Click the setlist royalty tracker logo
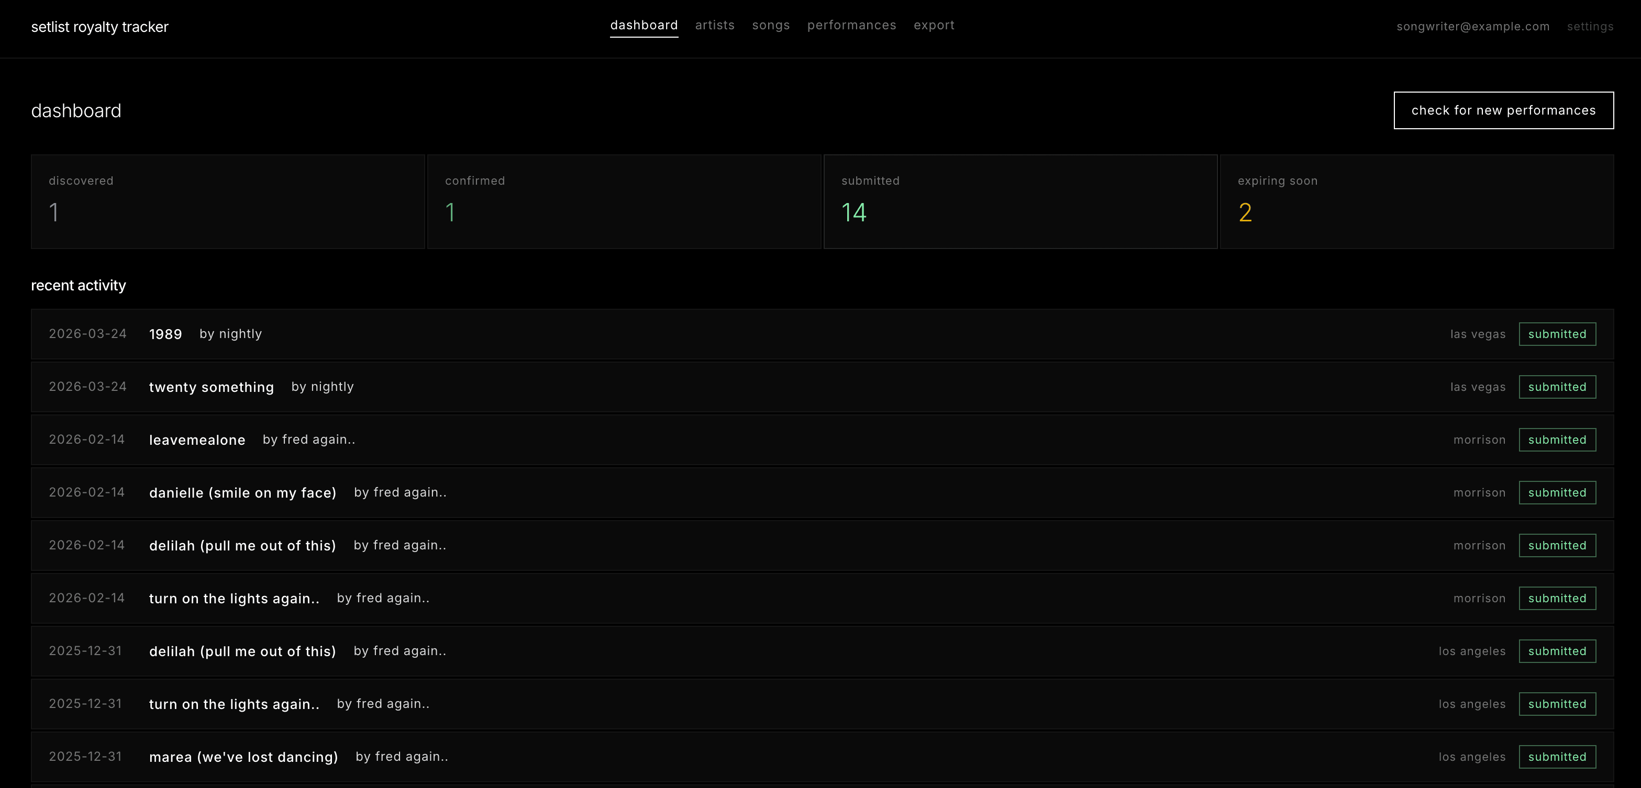The width and height of the screenshot is (1641, 788). [x=99, y=27]
